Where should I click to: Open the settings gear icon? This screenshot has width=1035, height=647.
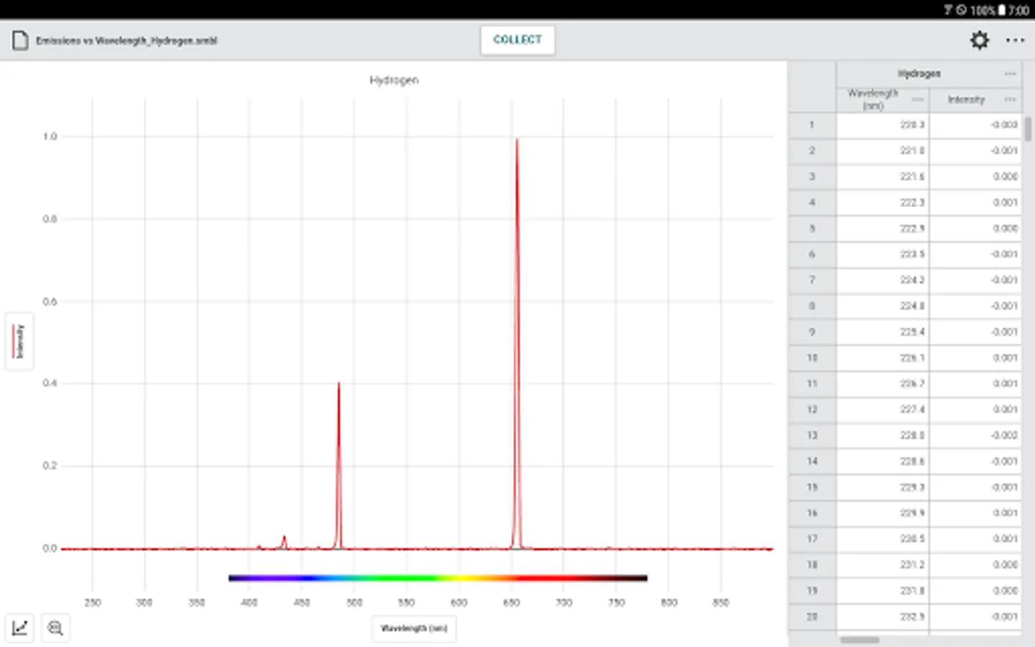point(979,40)
